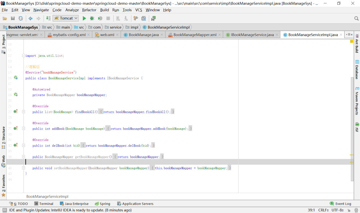Switch to the BookManage.java tab
The width and height of the screenshot is (360, 213).
[x=143, y=35]
